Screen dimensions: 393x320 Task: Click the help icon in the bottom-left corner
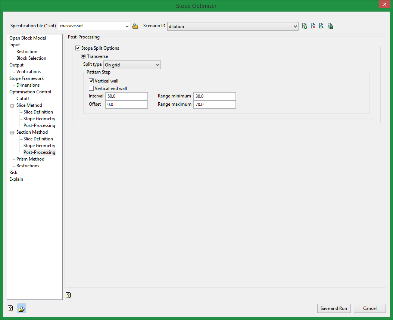pyautogui.click(x=10, y=308)
